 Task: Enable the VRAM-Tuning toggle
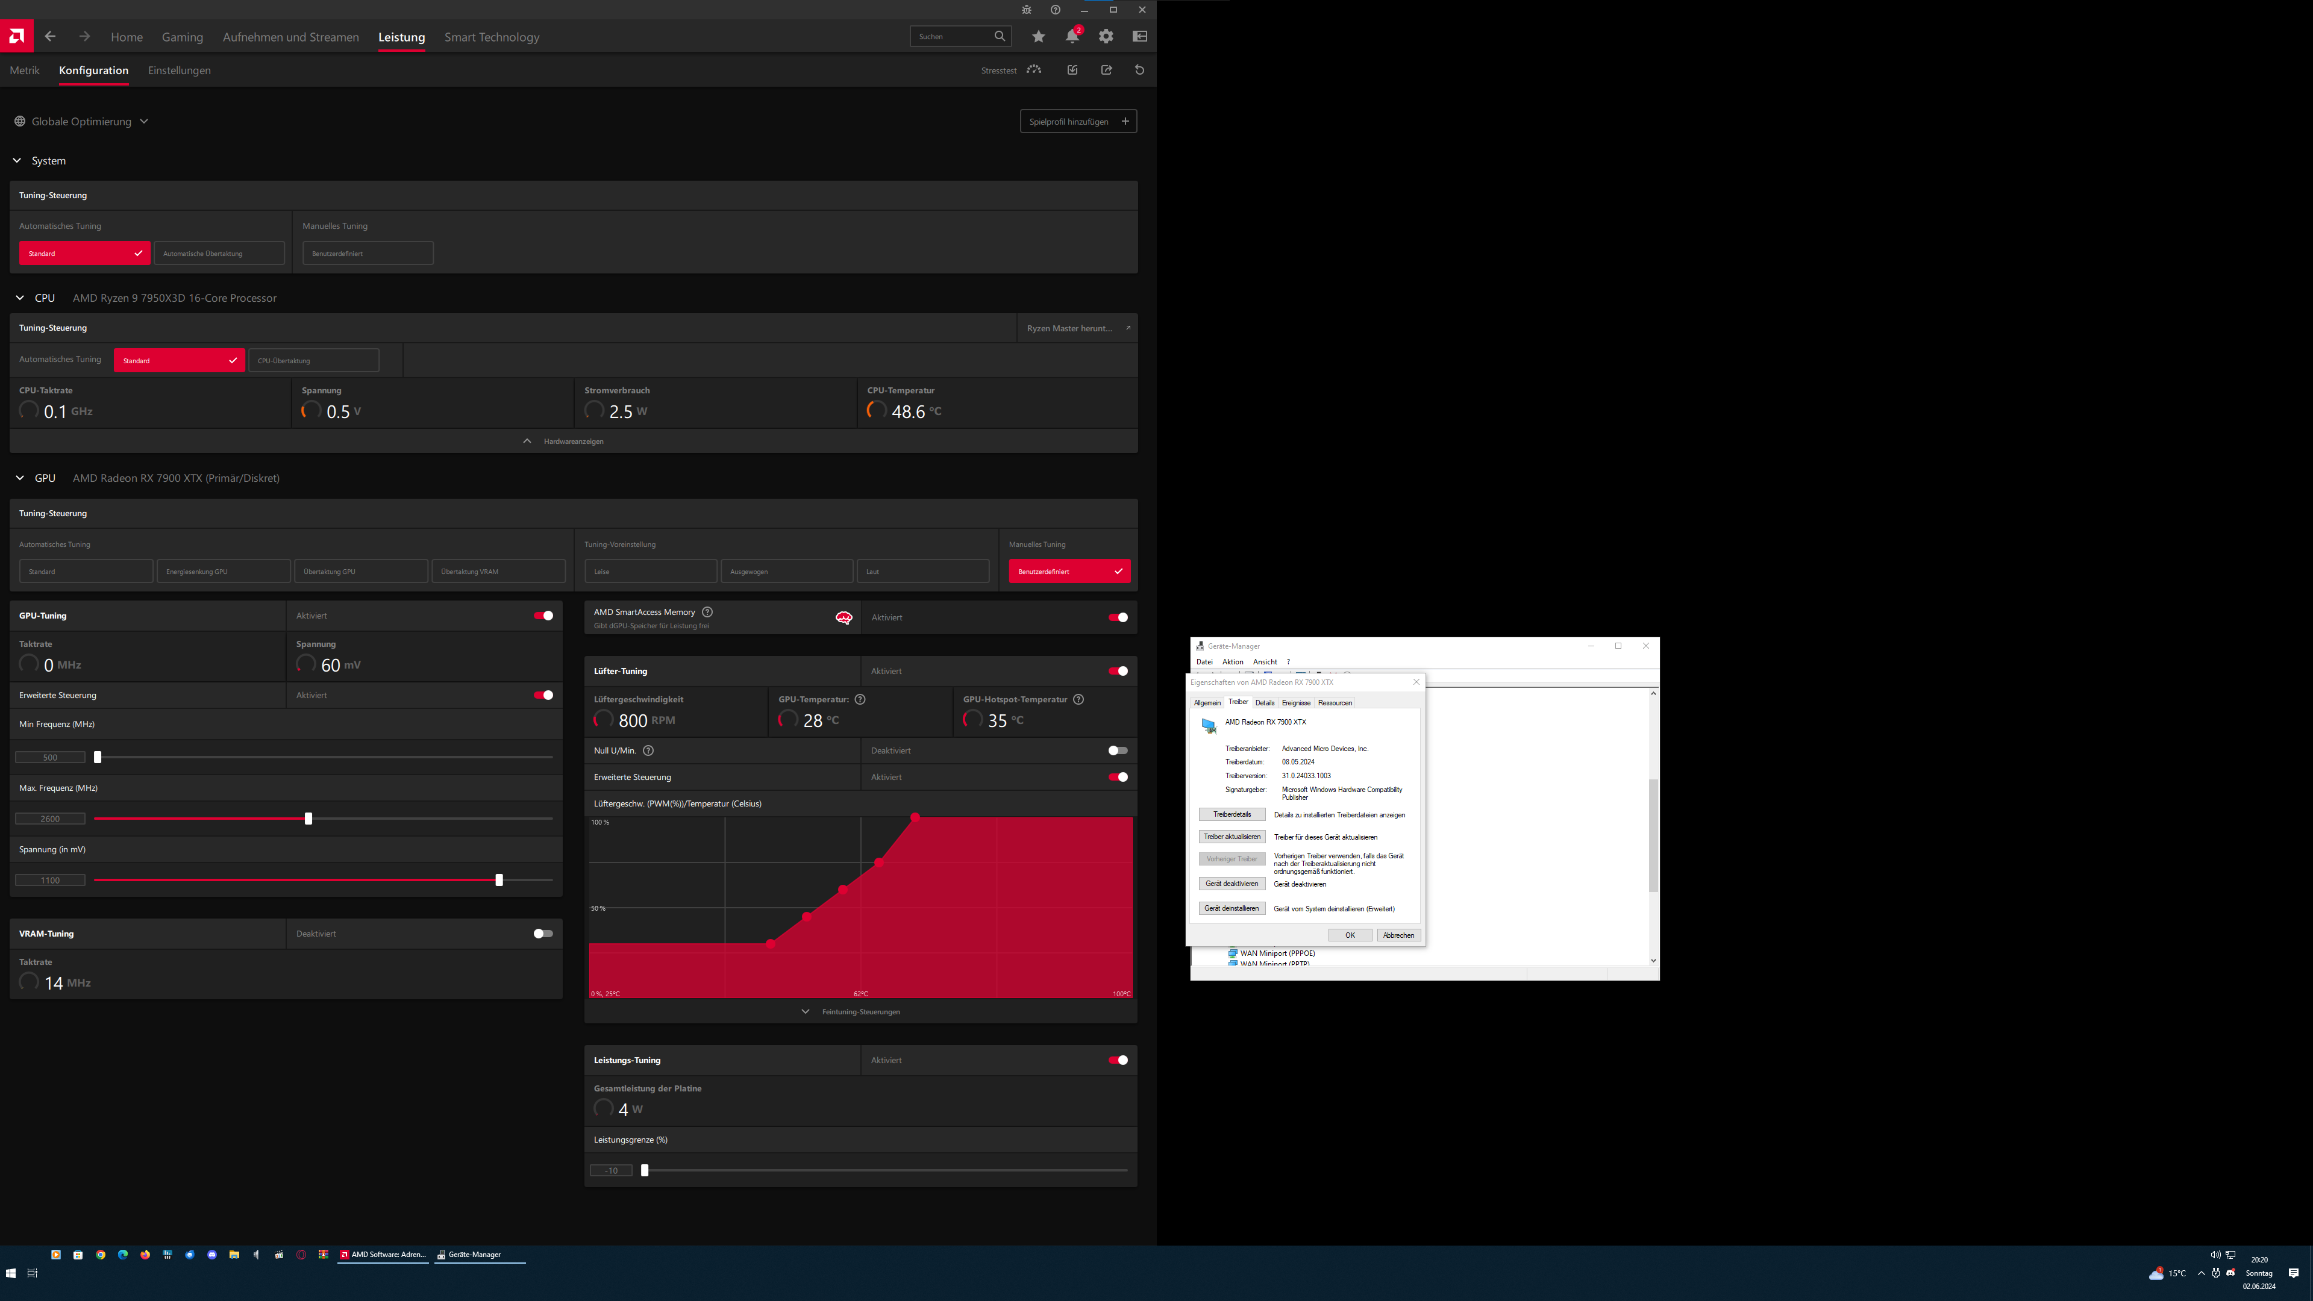542,934
